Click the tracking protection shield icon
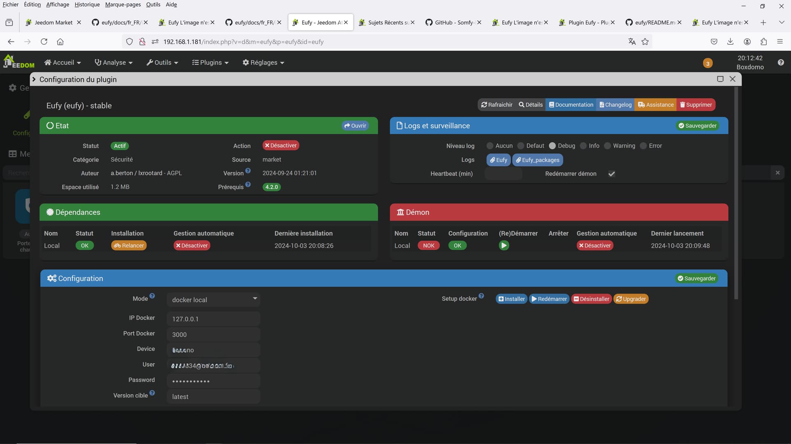 (x=129, y=42)
